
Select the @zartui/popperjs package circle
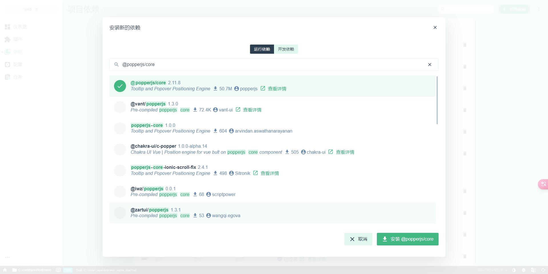(120, 213)
